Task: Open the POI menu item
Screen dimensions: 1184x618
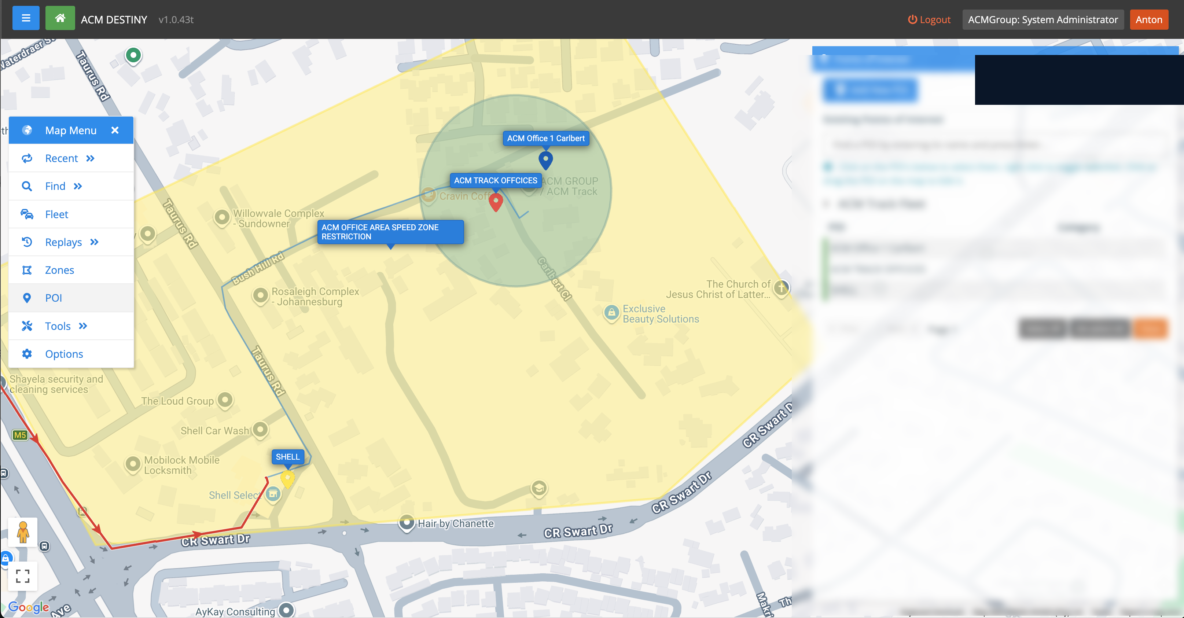Action: pos(71,298)
